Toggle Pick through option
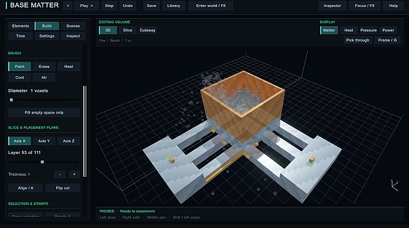The width and height of the screenshot is (409, 228). [358, 40]
